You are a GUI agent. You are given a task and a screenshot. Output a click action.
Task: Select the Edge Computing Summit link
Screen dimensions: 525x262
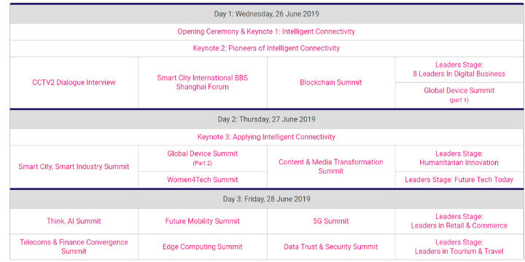click(203, 247)
